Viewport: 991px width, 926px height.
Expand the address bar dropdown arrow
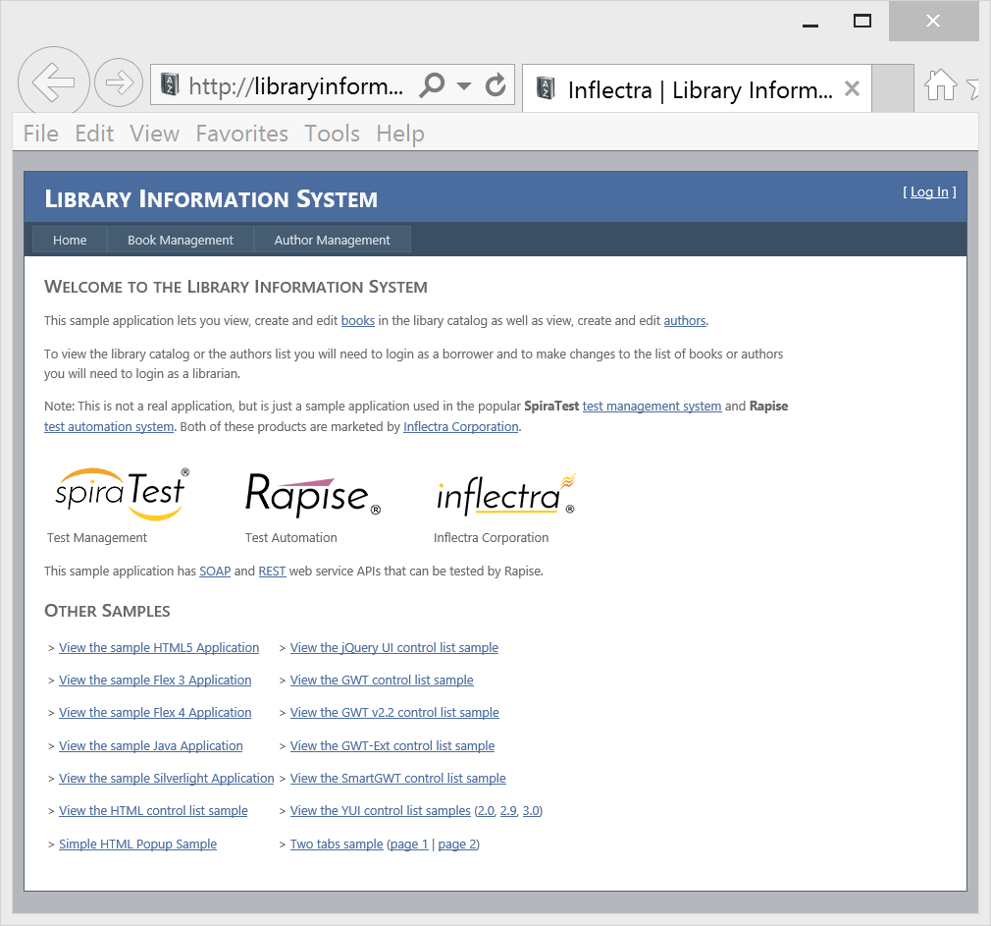click(464, 85)
